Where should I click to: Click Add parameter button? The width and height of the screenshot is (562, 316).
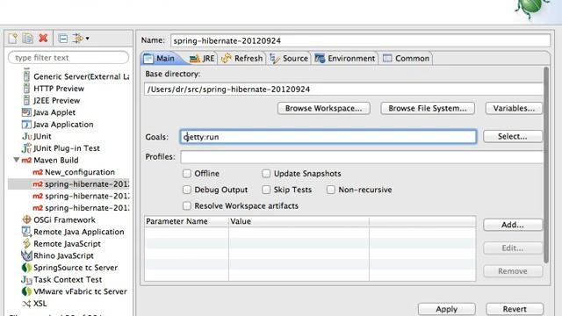(513, 225)
